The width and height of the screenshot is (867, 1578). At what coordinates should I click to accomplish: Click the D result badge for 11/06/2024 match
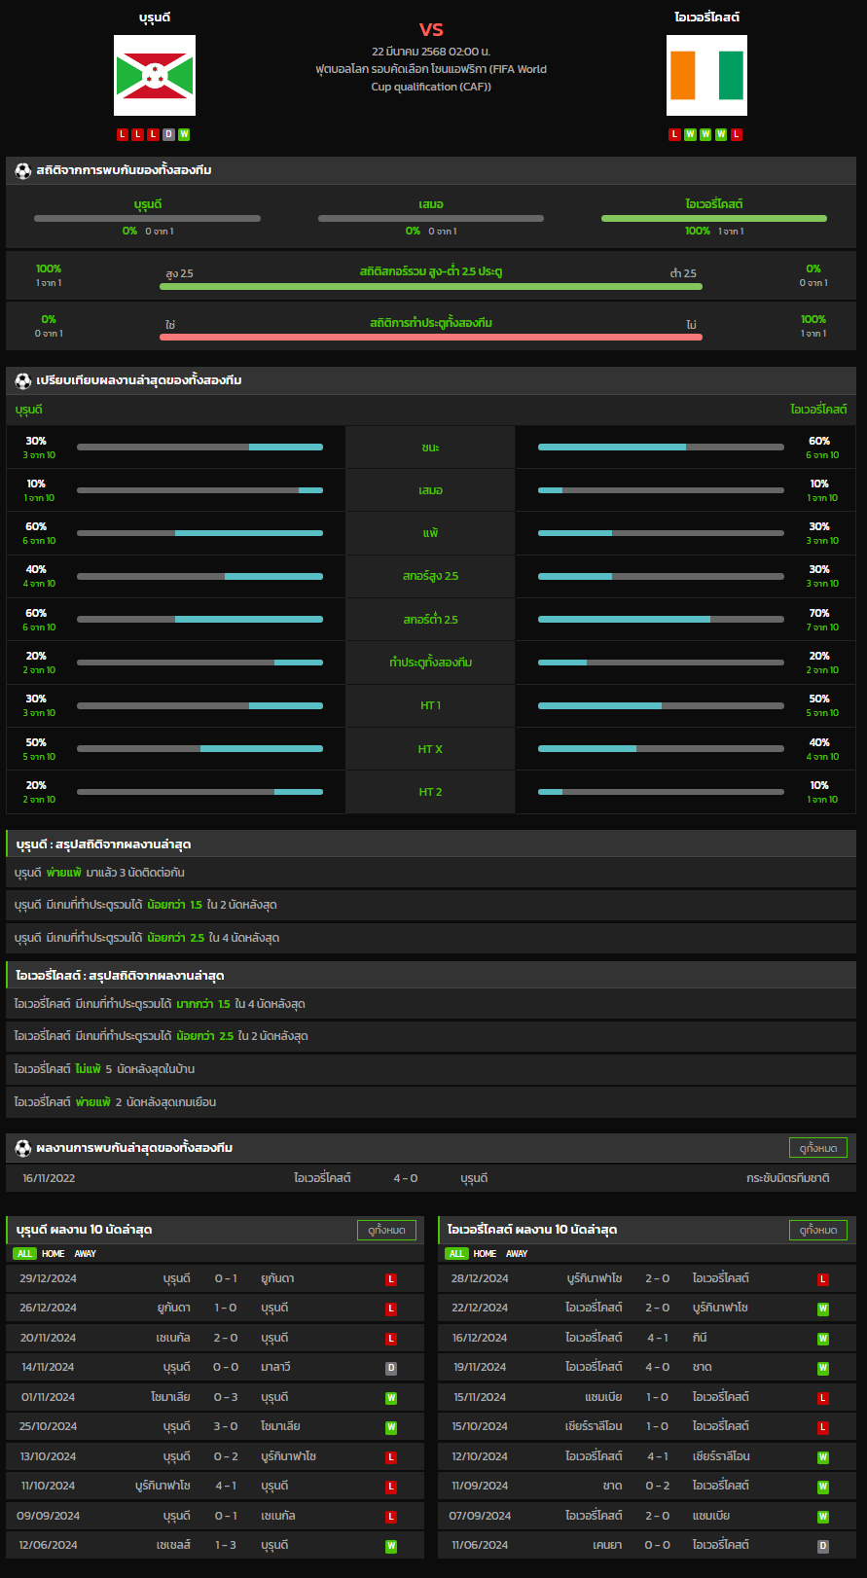823,1546
